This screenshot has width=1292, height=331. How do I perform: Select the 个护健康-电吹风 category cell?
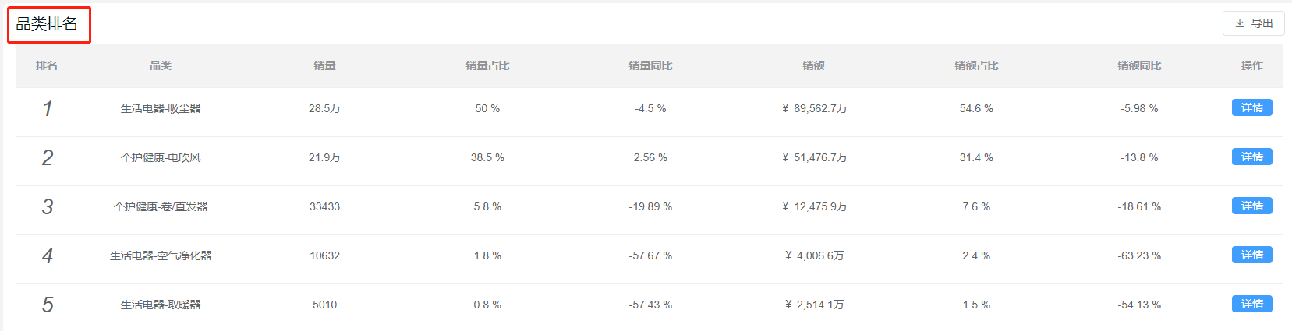click(161, 157)
